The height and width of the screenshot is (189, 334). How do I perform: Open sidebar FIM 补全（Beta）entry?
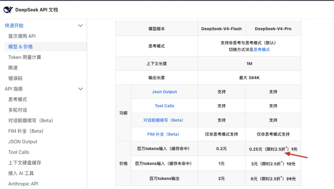[26, 131]
